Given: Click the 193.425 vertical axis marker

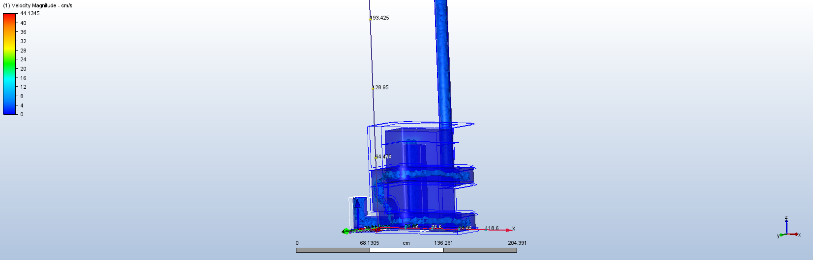Looking at the screenshot, I should point(379,18).
